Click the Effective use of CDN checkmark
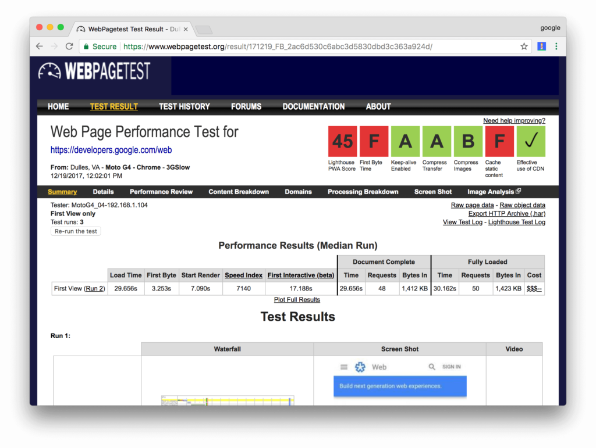This screenshot has height=448, width=596. click(530, 141)
